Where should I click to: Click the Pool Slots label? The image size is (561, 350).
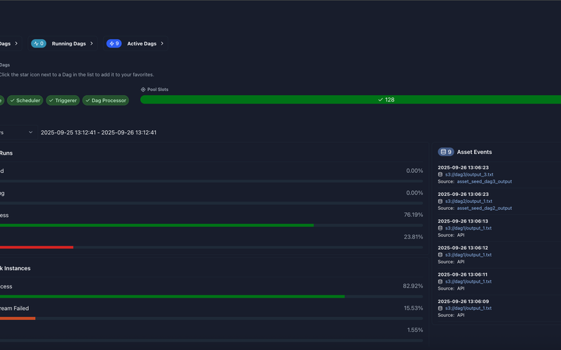158,90
